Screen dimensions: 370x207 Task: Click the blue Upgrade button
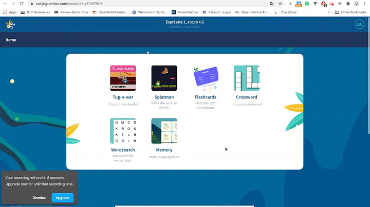[63, 198]
